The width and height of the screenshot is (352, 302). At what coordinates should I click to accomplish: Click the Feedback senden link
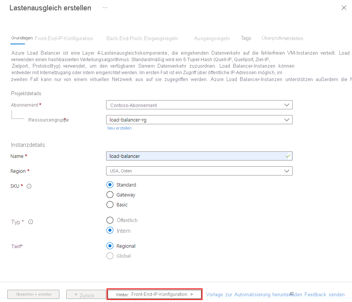coord(324,294)
